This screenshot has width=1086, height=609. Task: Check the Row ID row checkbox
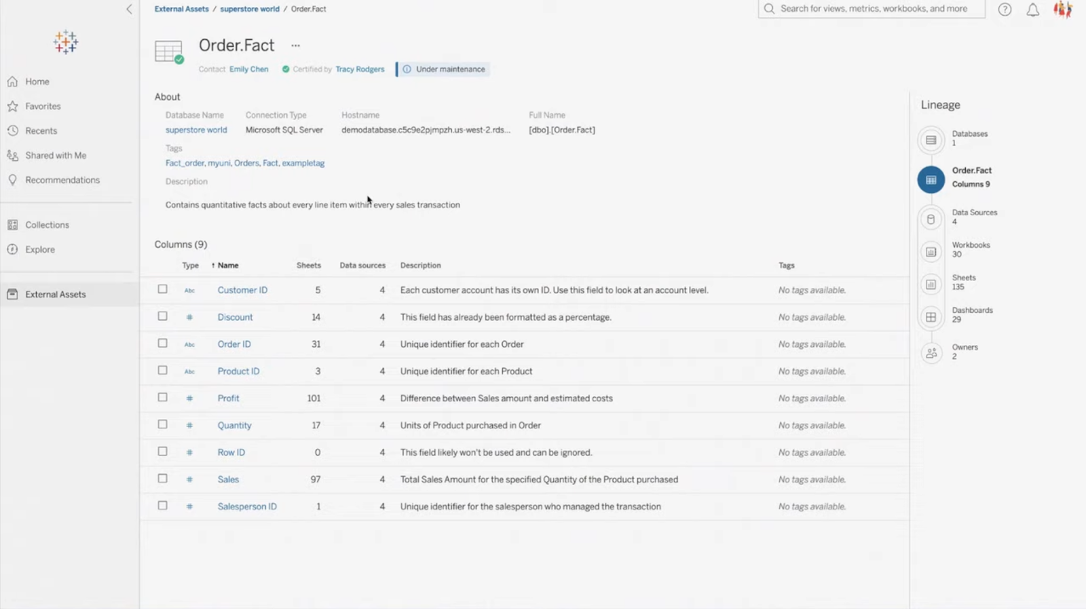[162, 451]
